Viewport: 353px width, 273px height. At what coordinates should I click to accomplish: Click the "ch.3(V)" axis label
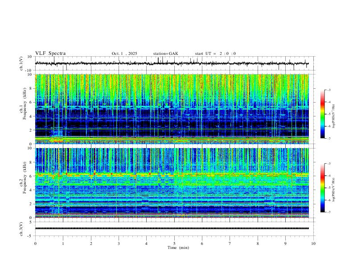click(x=21, y=229)
